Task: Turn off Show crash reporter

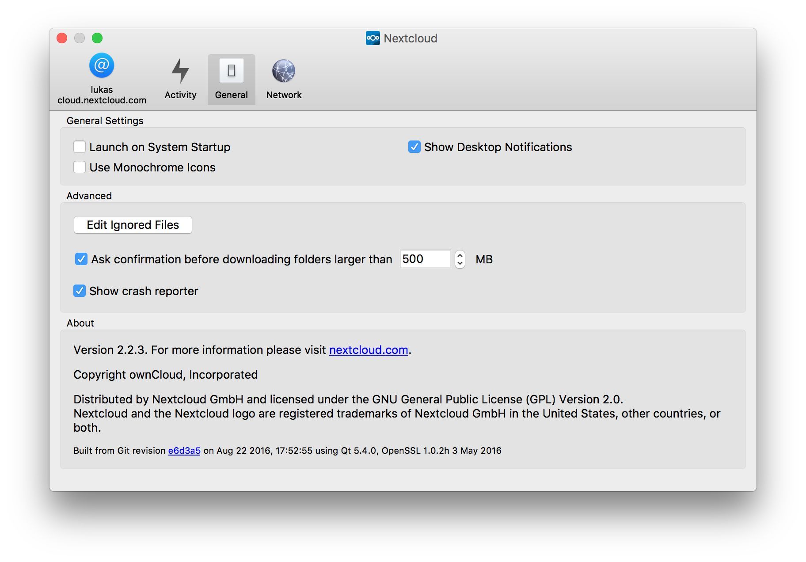Action: pyautogui.click(x=80, y=291)
